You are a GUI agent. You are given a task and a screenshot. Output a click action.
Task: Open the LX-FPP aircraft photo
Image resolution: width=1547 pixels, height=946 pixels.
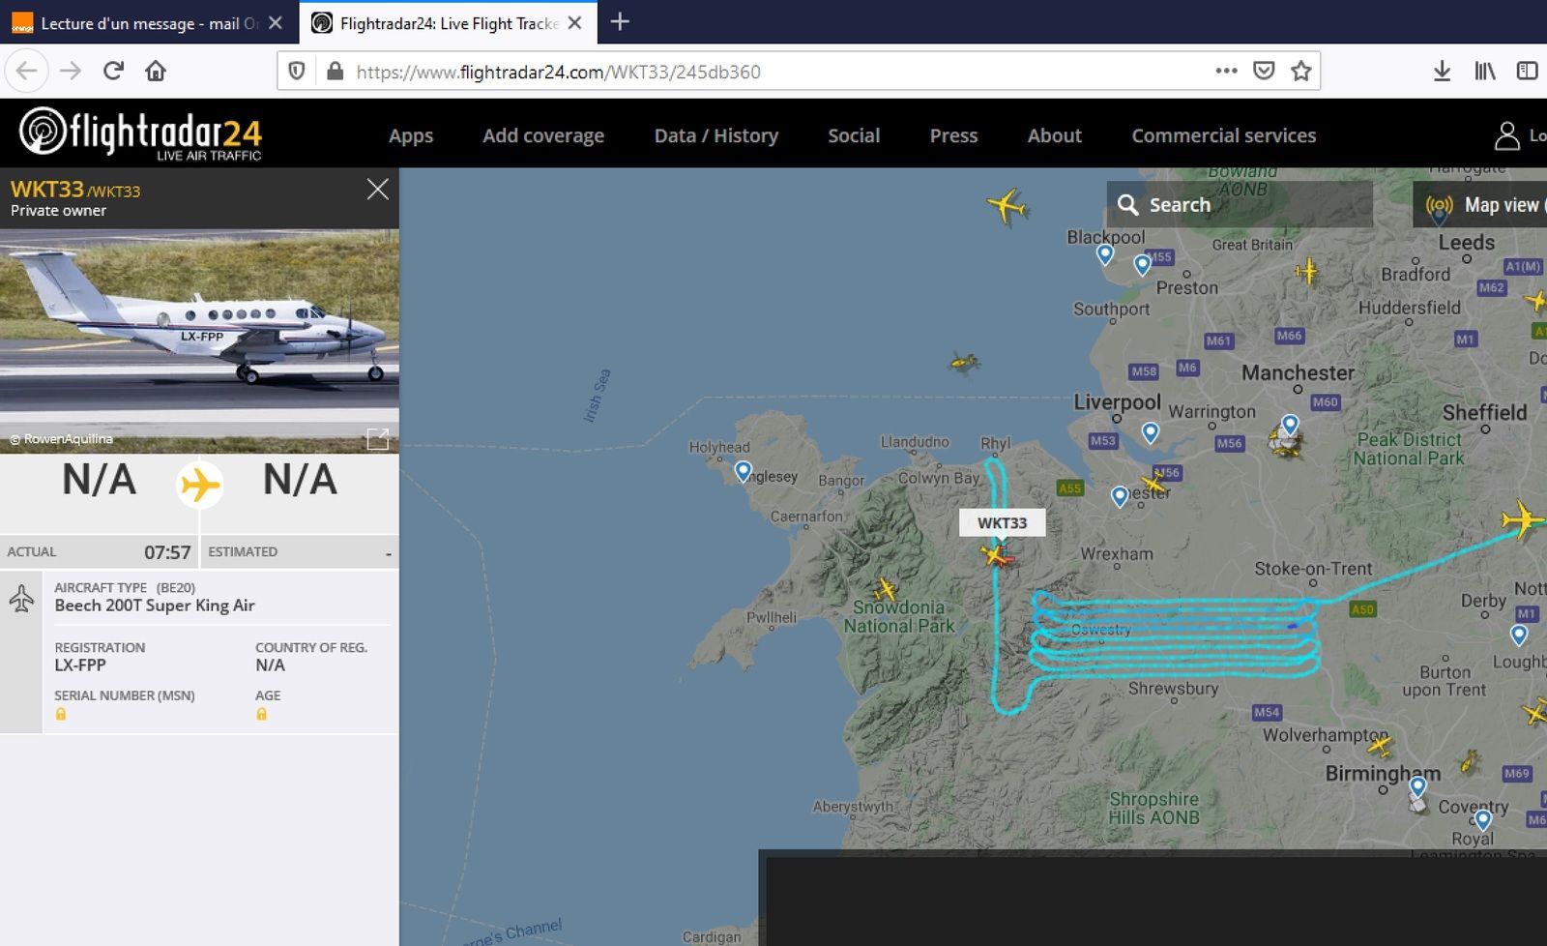coord(199,340)
